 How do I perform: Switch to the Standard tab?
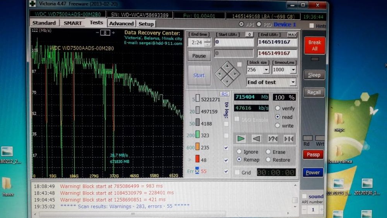pos(44,23)
